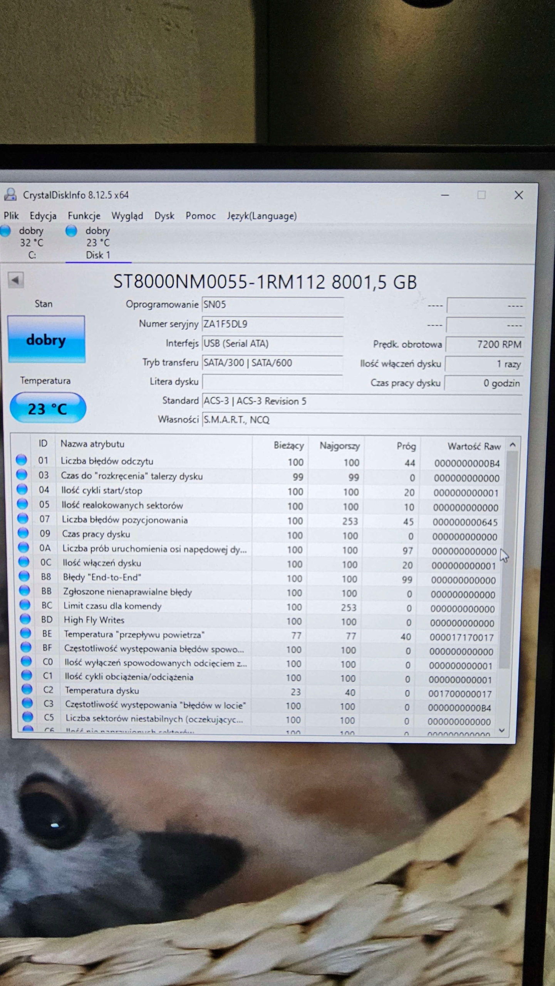
Task: Open the Funkcje menu
Action: 84,216
